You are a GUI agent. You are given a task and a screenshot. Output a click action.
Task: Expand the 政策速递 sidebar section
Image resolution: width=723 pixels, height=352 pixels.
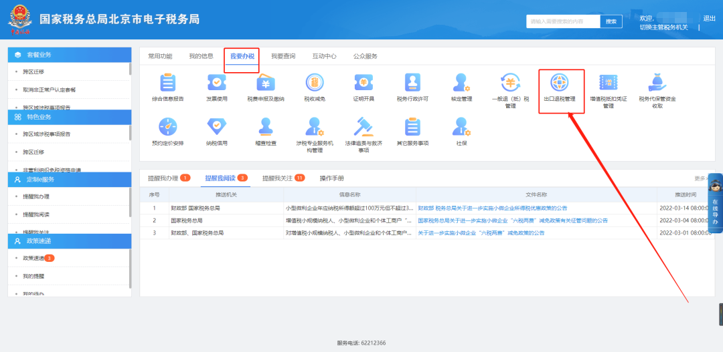coord(70,241)
